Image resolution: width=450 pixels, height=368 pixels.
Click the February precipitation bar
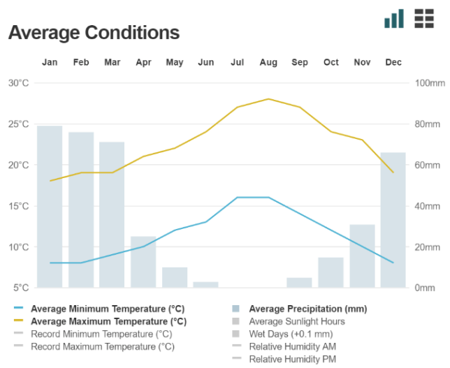point(81,209)
